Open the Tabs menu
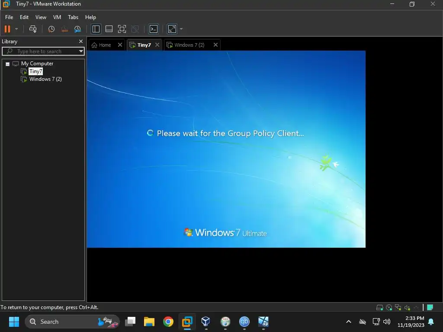Viewport: 443px width, 332px height. [x=73, y=17]
